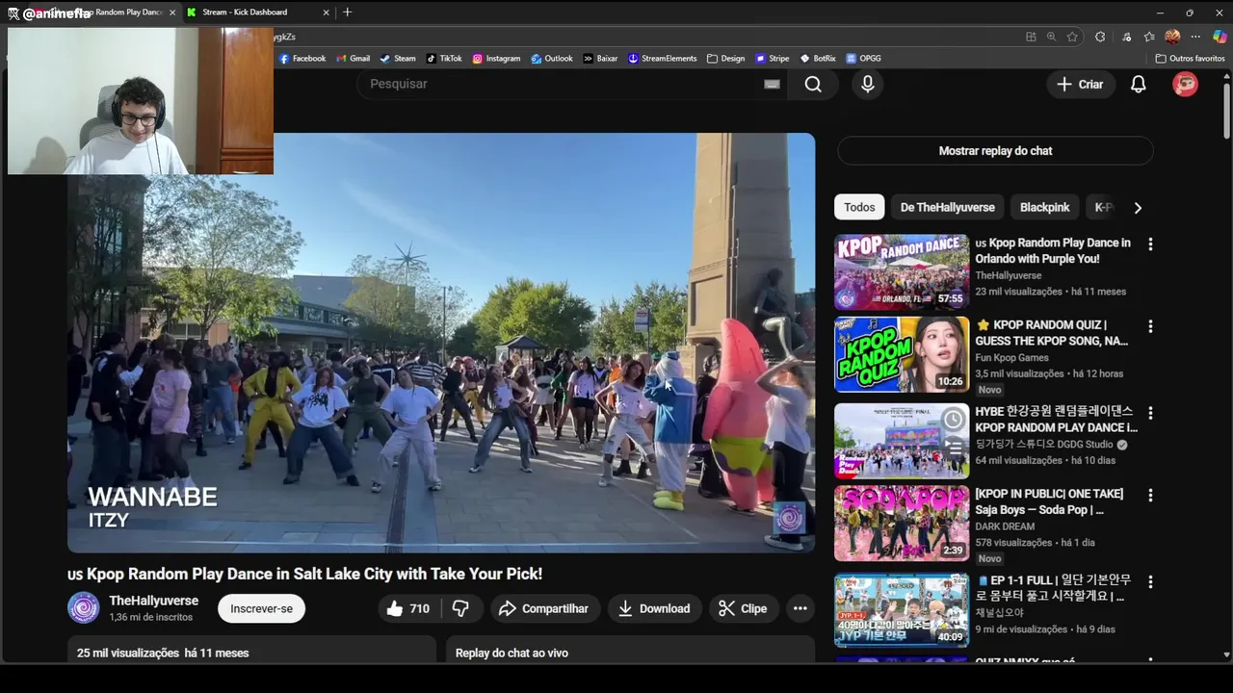Image resolution: width=1233 pixels, height=693 pixels.
Task: Open the Design bookmarks folder
Action: pos(725,59)
